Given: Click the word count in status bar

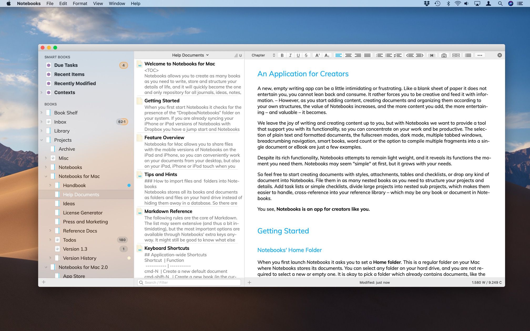Looking at the screenshot, I should pos(487,282).
